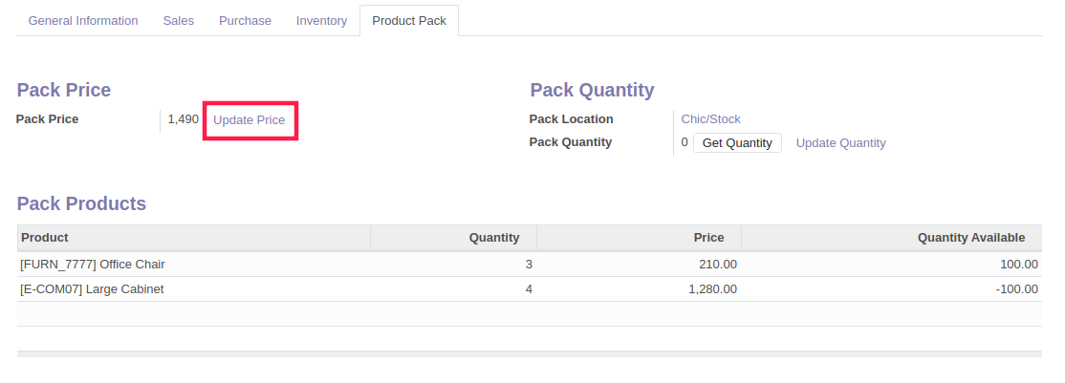Open the Purchase tab

coord(245,21)
